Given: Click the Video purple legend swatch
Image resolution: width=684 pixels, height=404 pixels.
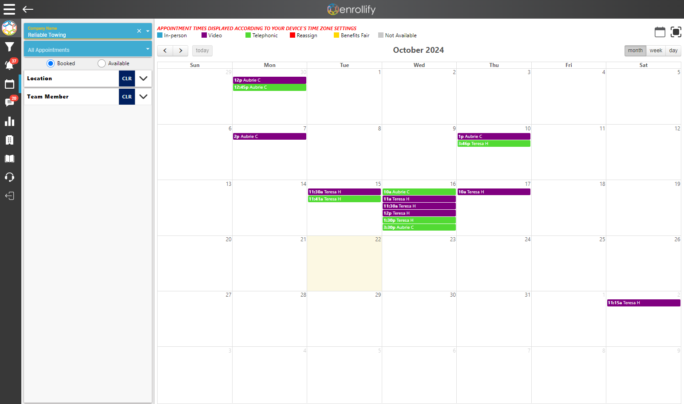Looking at the screenshot, I should [204, 35].
